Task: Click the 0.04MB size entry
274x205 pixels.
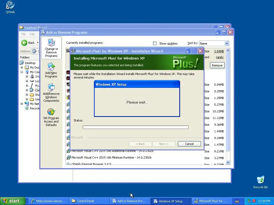Action: 219,85
